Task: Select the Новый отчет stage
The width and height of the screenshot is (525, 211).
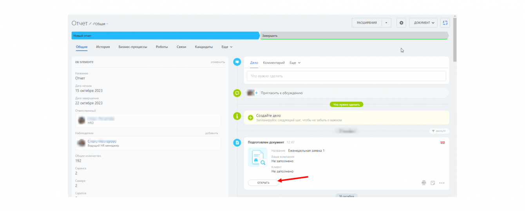Action: (x=165, y=36)
